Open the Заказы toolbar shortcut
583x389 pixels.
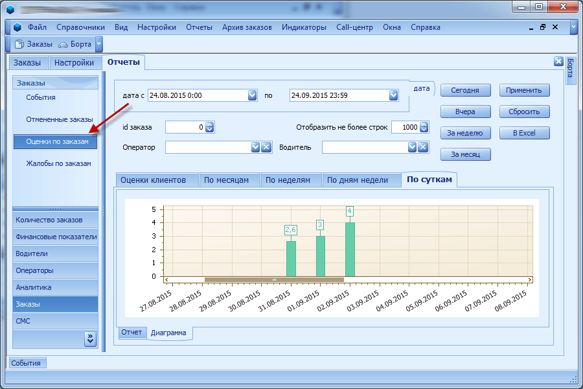(34, 44)
